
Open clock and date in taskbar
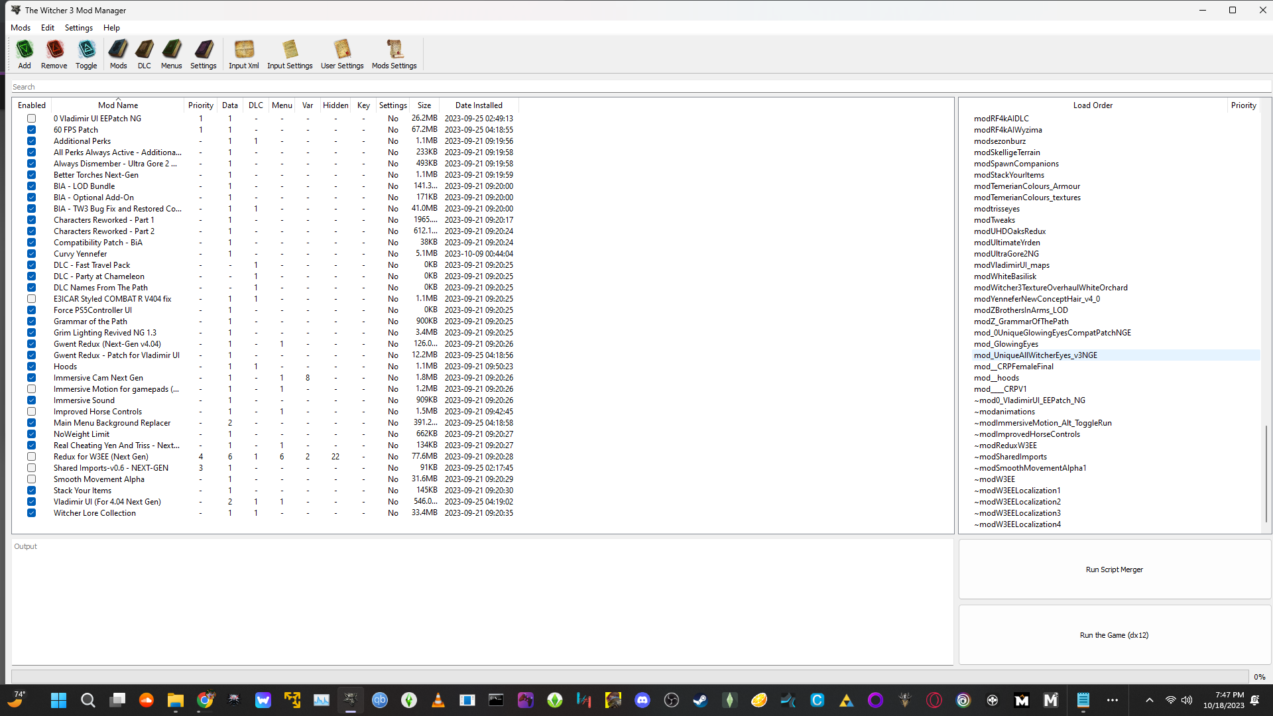[x=1224, y=700]
